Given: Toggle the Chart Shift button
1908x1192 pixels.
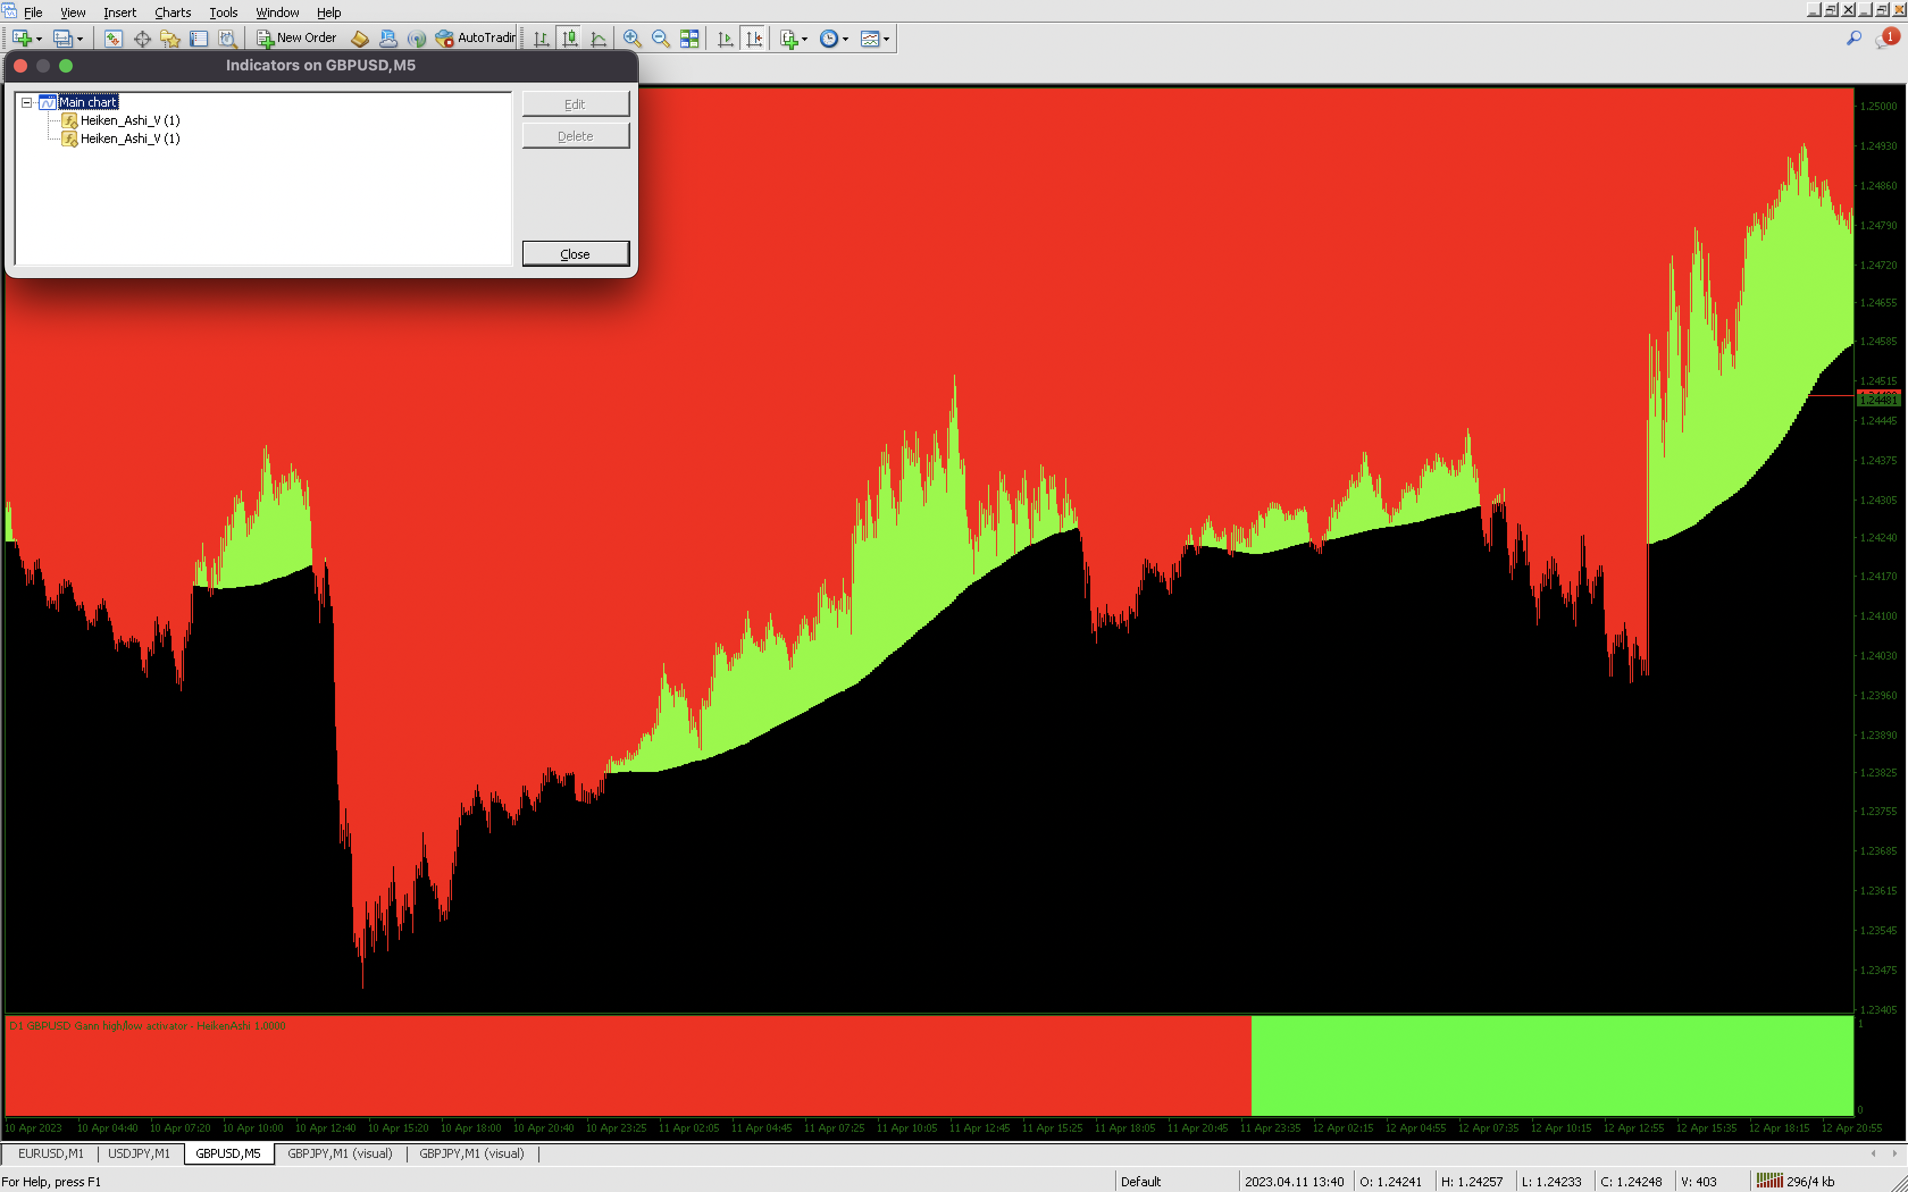Looking at the screenshot, I should (755, 38).
